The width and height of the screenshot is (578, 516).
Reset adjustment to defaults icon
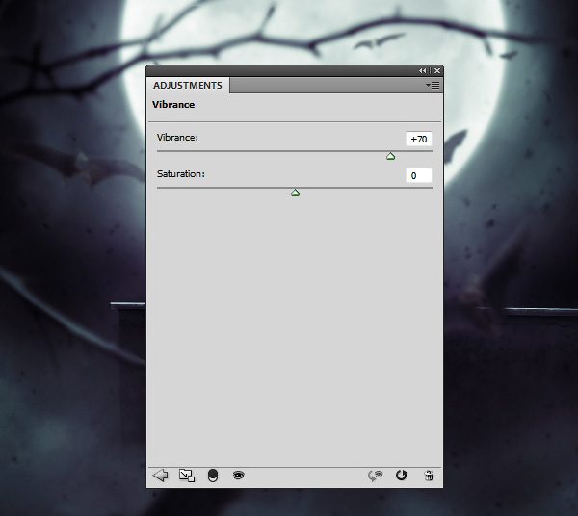(x=402, y=476)
